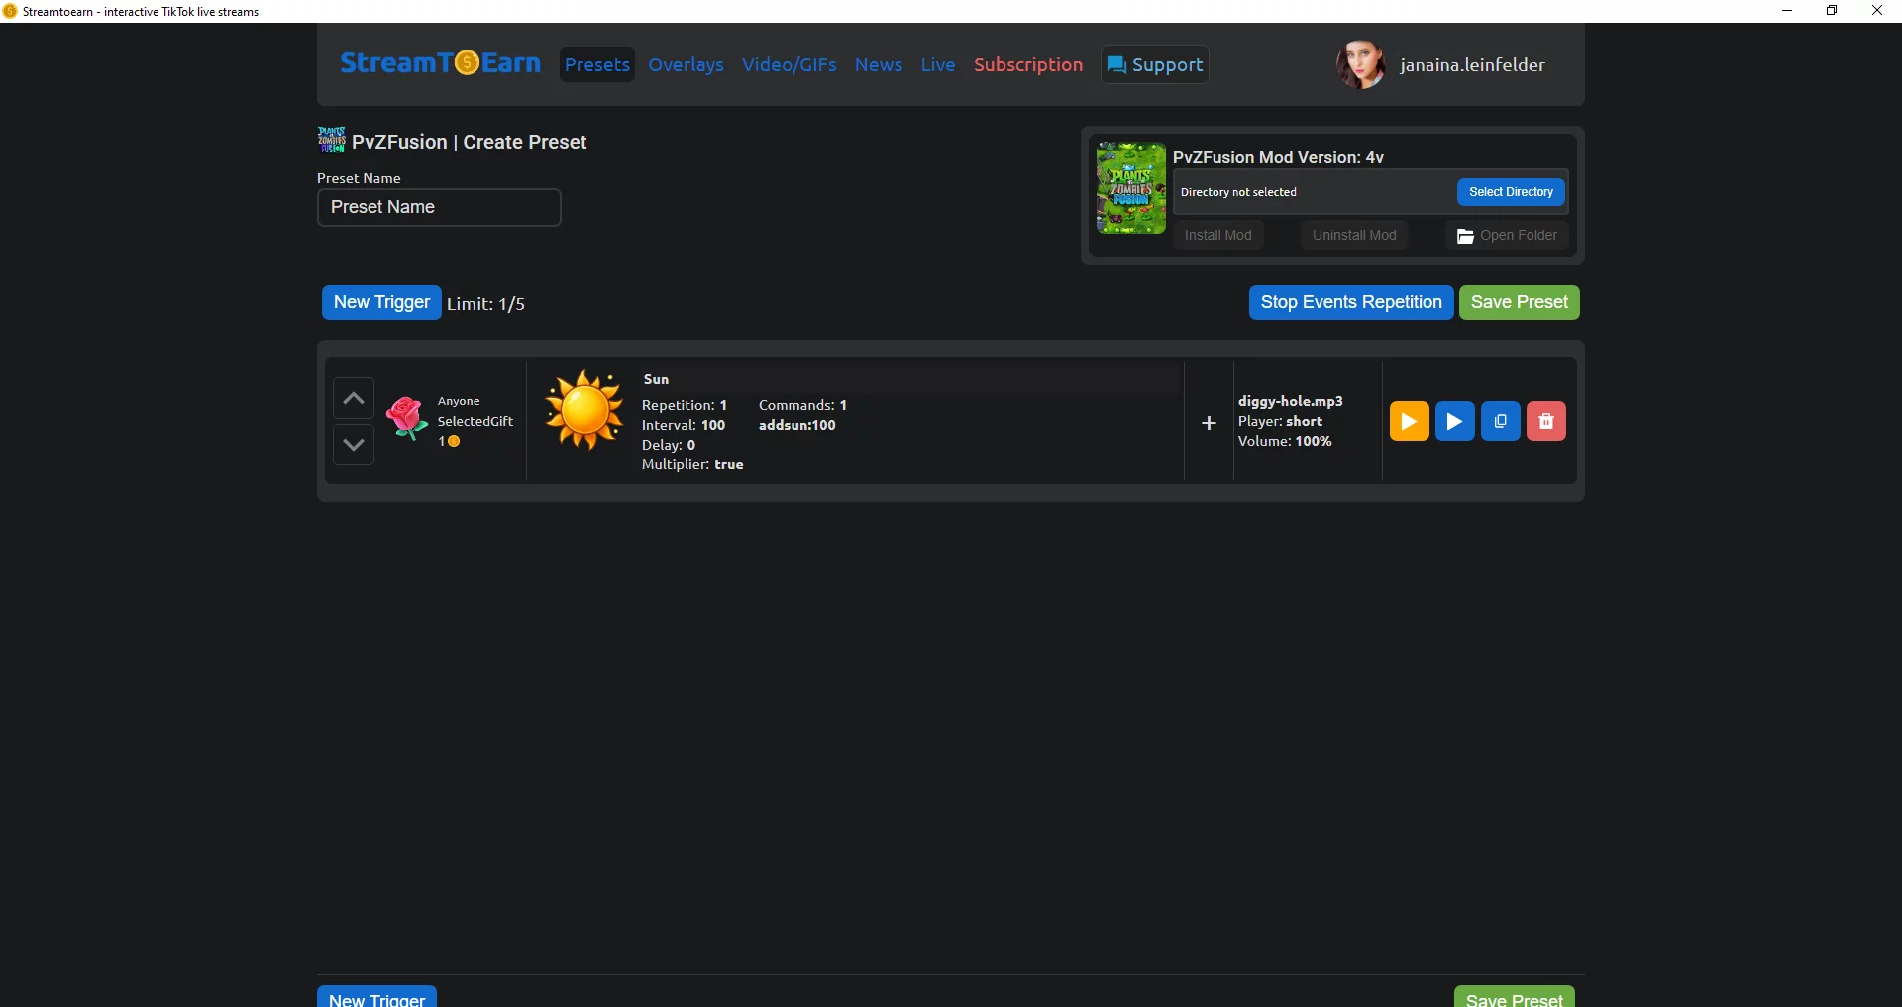1902x1007 pixels.
Task: Open the Subscription tab
Action: tap(1028, 64)
